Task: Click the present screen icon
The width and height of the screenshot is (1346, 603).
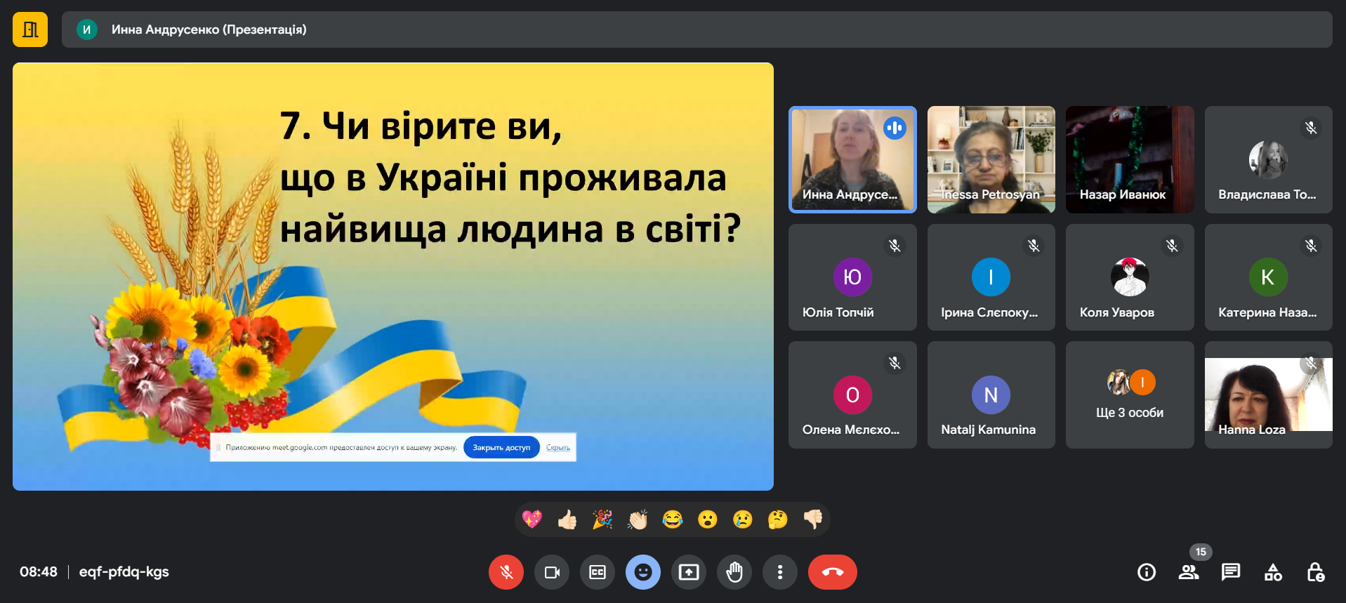Action: [688, 572]
